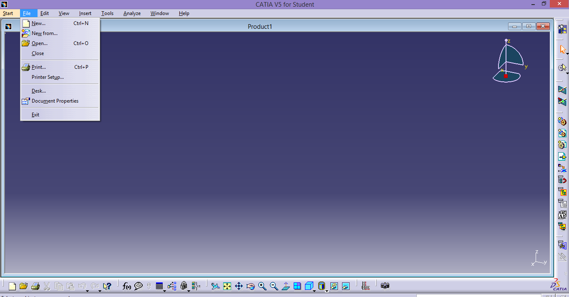Click the Isometric View cube icon
This screenshot has width=569, height=297.
(309, 286)
